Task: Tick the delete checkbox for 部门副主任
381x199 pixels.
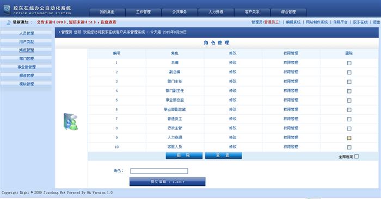Action: click(349, 91)
